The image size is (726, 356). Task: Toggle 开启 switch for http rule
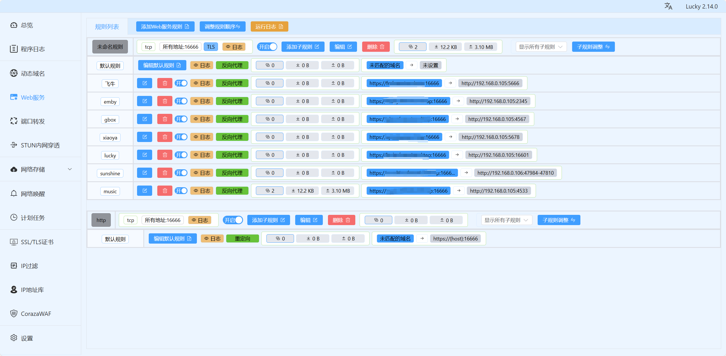pos(233,220)
